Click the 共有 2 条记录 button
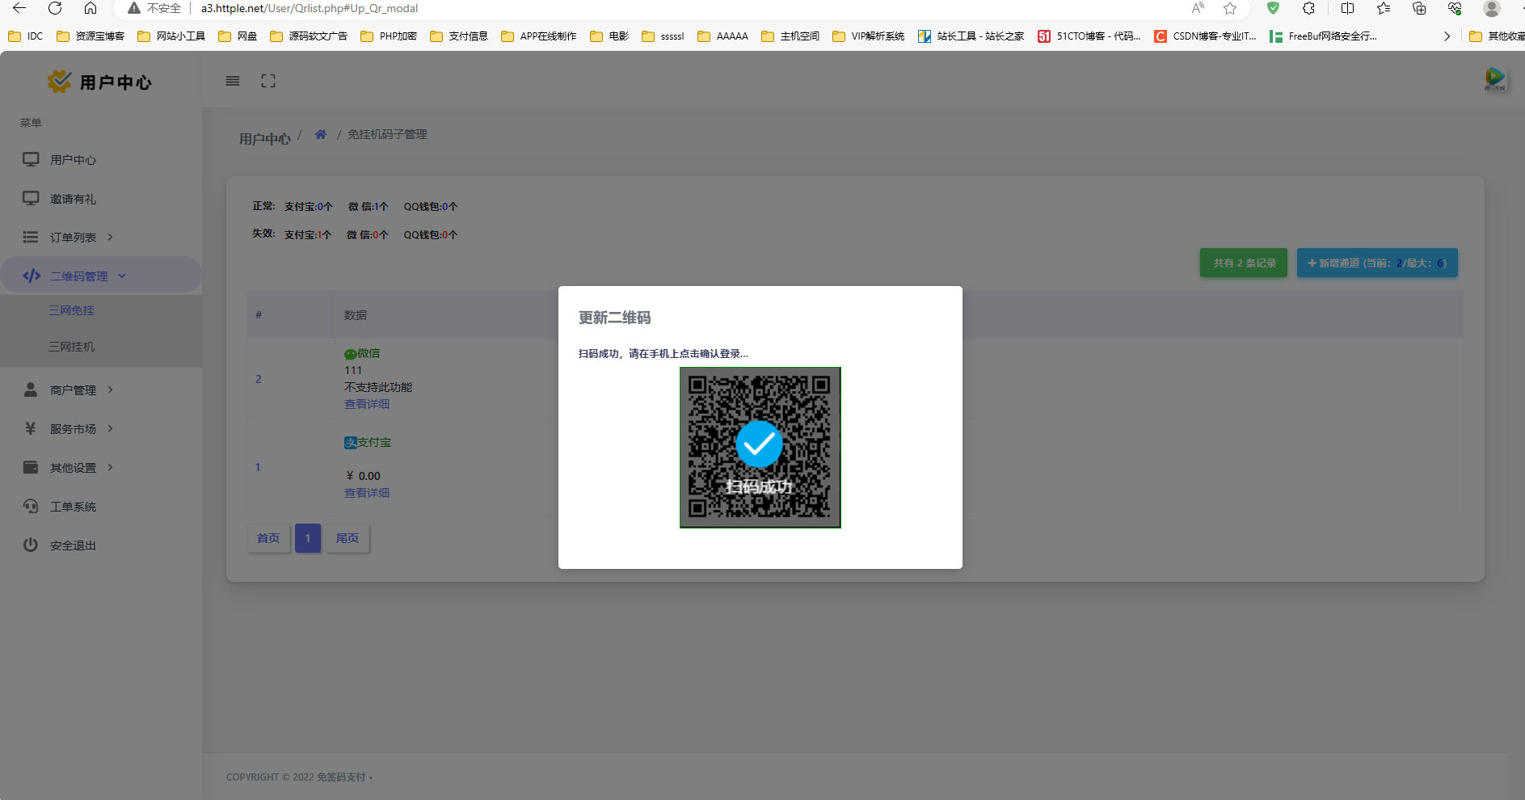Screen dimensions: 1525x800 1244,263
